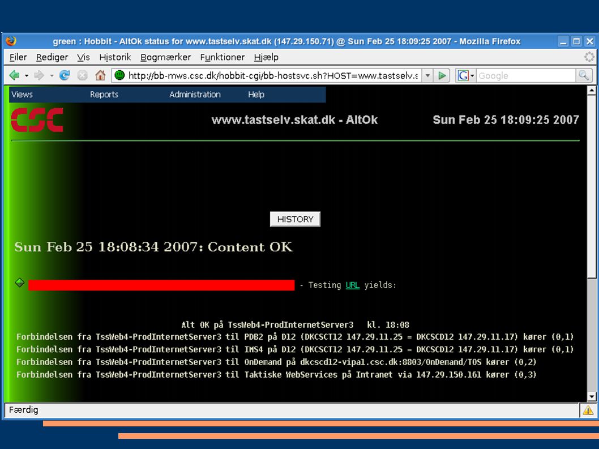Click the green Go arrow button
The height and width of the screenshot is (449, 599).
pos(442,75)
